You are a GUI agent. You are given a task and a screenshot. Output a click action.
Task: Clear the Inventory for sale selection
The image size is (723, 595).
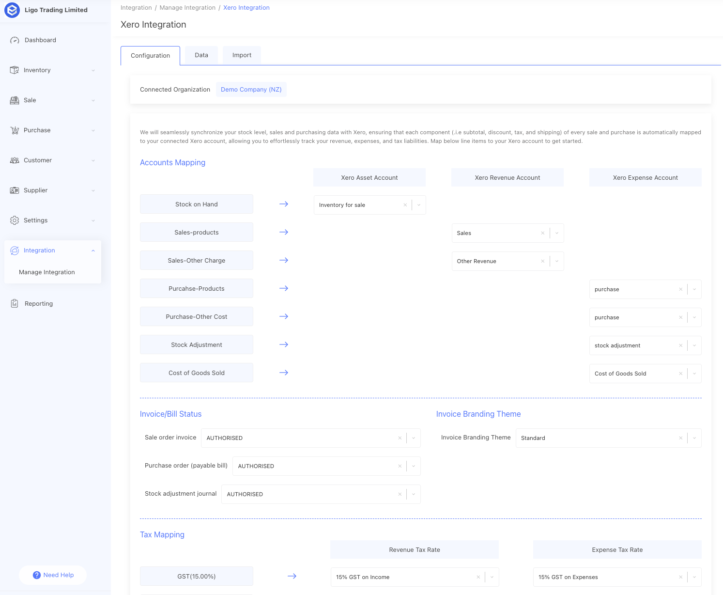405,205
